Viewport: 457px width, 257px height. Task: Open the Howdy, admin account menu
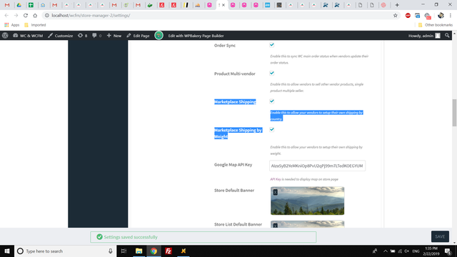click(x=424, y=36)
